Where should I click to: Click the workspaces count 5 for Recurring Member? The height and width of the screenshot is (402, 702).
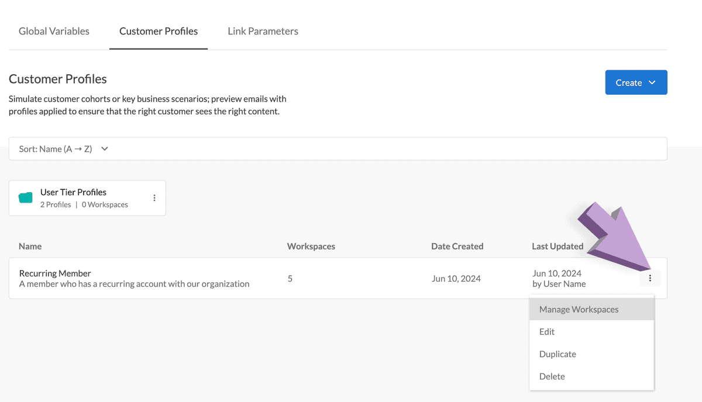[290, 279]
